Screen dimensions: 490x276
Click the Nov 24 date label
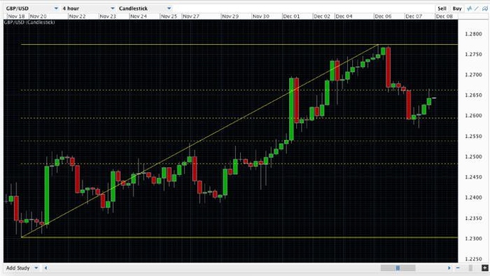(x=138, y=16)
